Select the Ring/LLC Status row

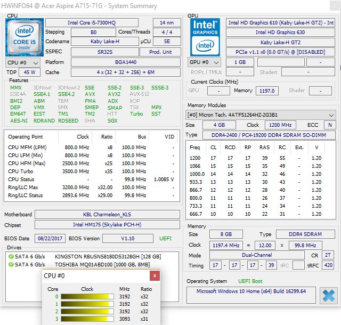coord(91,196)
